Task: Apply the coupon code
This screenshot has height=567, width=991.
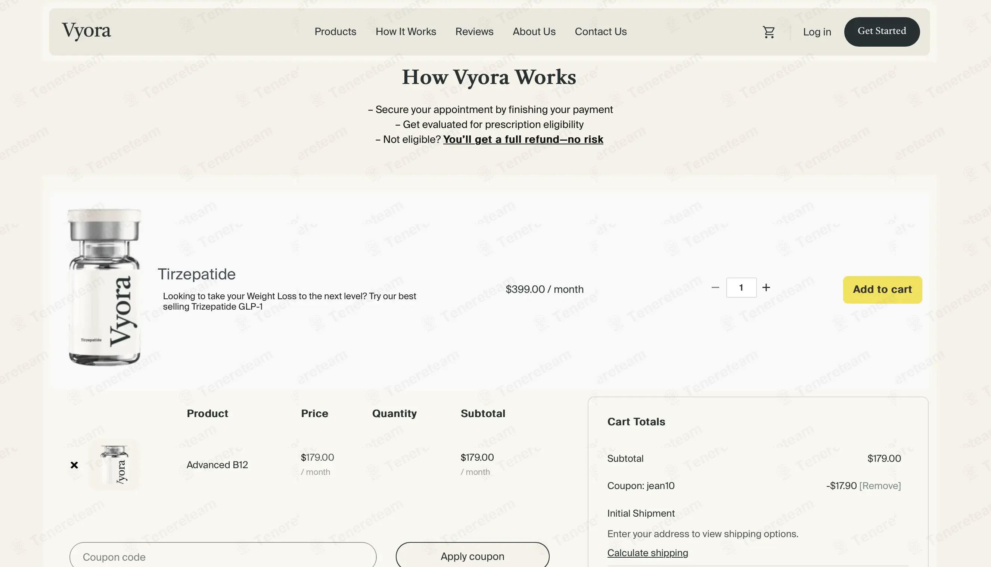Action: [x=472, y=556]
